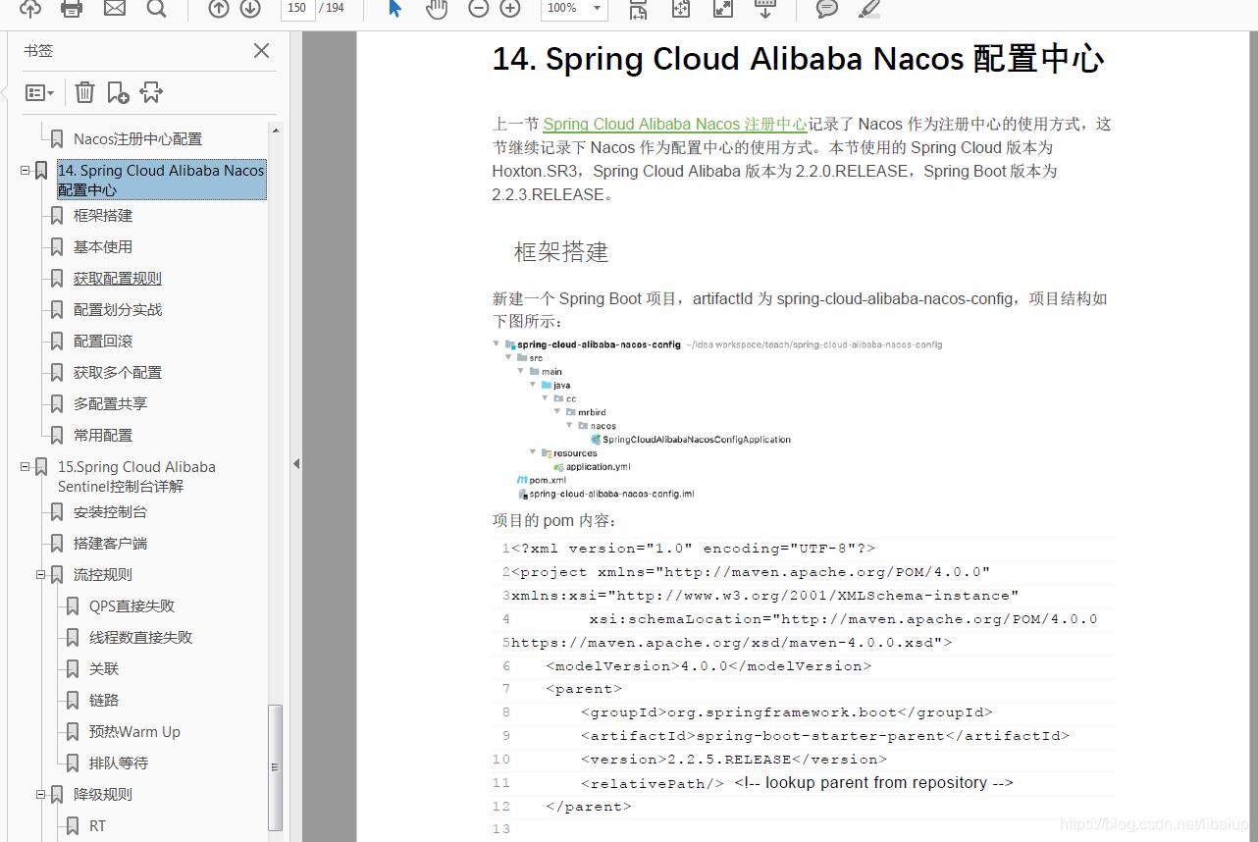The width and height of the screenshot is (1258, 842).
Task: Click code line version 2.2.5.RELEASE
Action: [734, 760]
